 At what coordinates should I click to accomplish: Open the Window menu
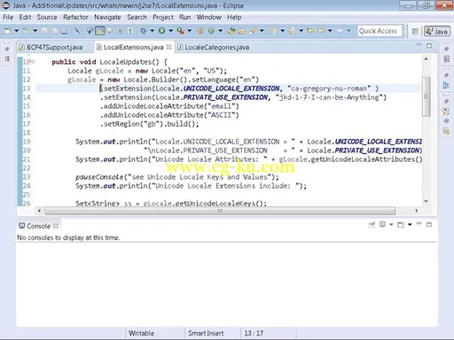[209, 17]
